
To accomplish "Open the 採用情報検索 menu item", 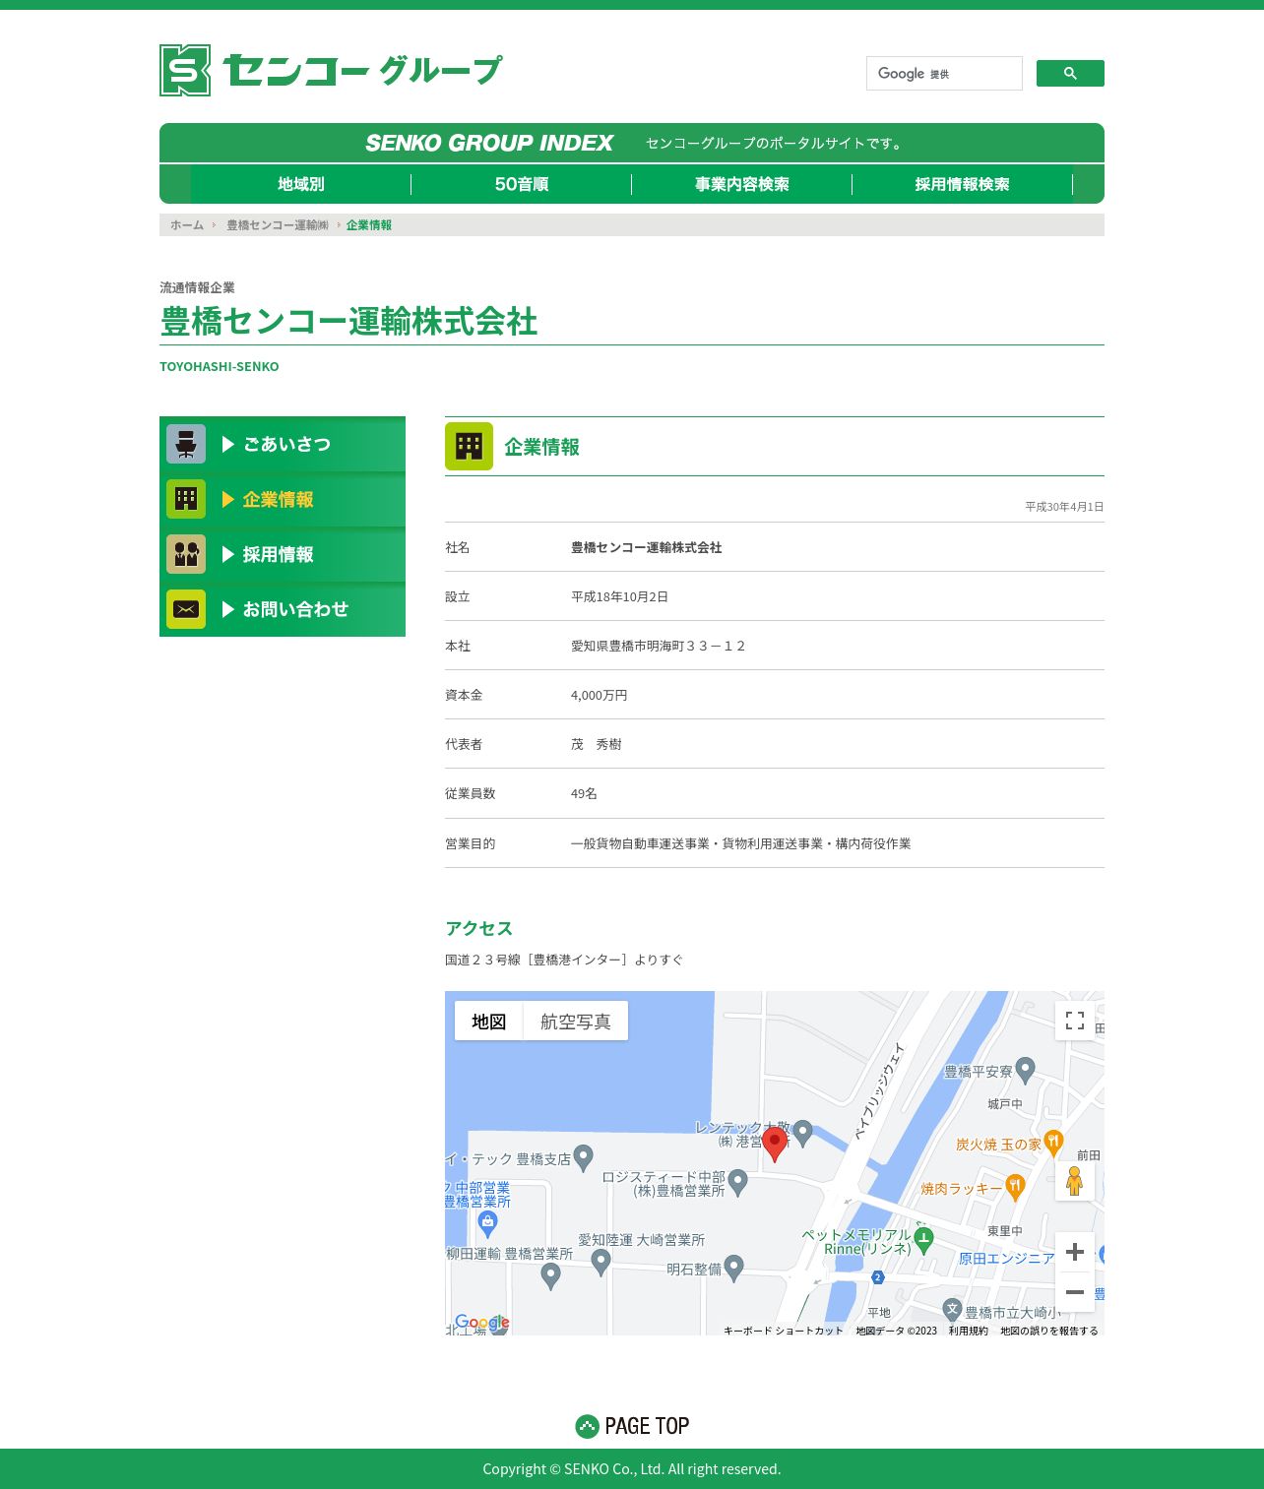I will coord(963,184).
